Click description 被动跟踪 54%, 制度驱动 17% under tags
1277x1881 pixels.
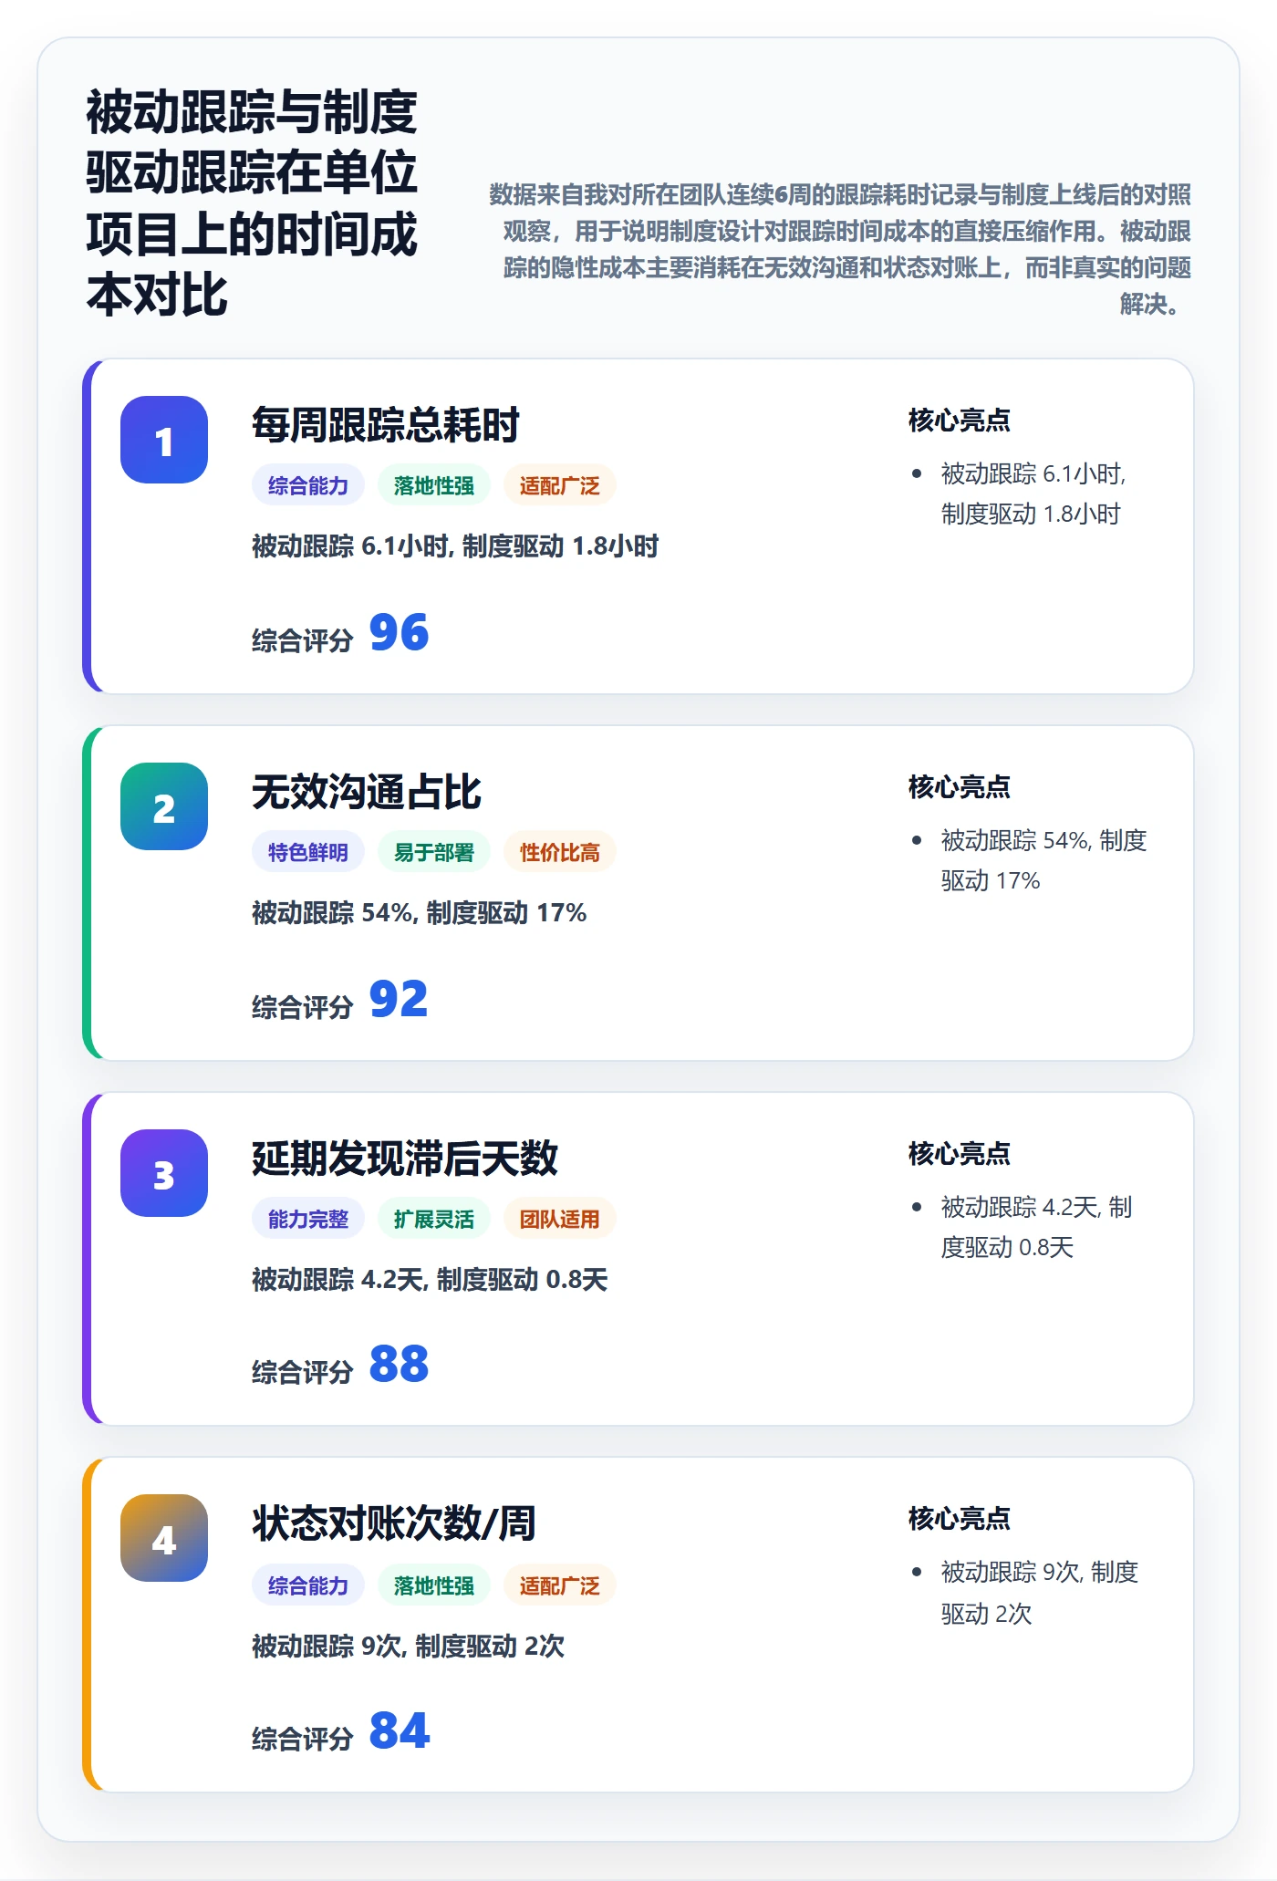pos(420,913)
